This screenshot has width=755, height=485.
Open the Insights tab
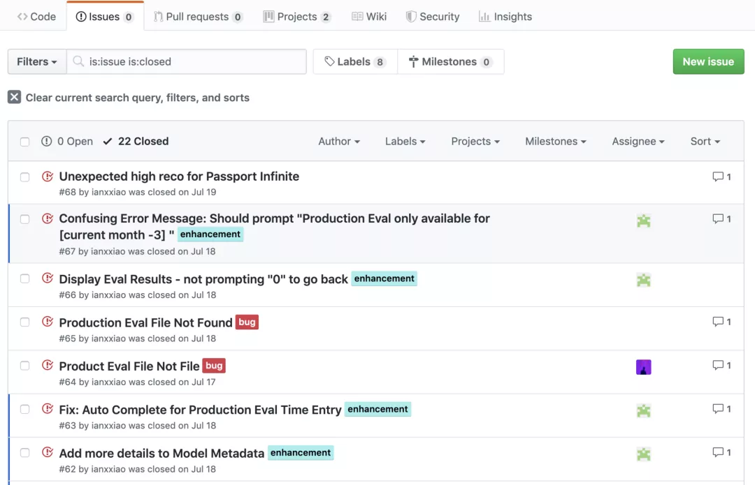pyautogui.click(x=505, y=17)
